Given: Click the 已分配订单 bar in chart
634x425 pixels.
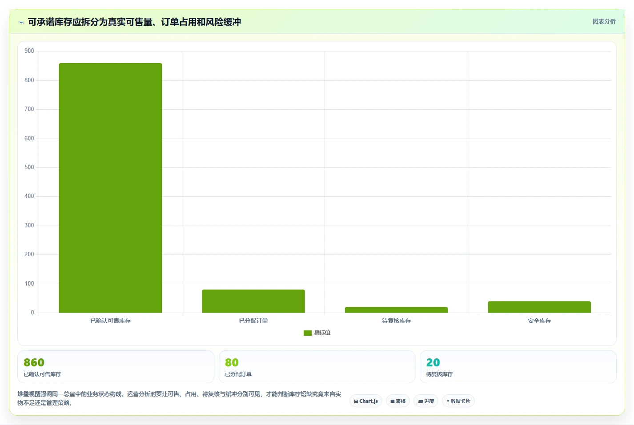Looking at the screenshot, I should (253, 301).
